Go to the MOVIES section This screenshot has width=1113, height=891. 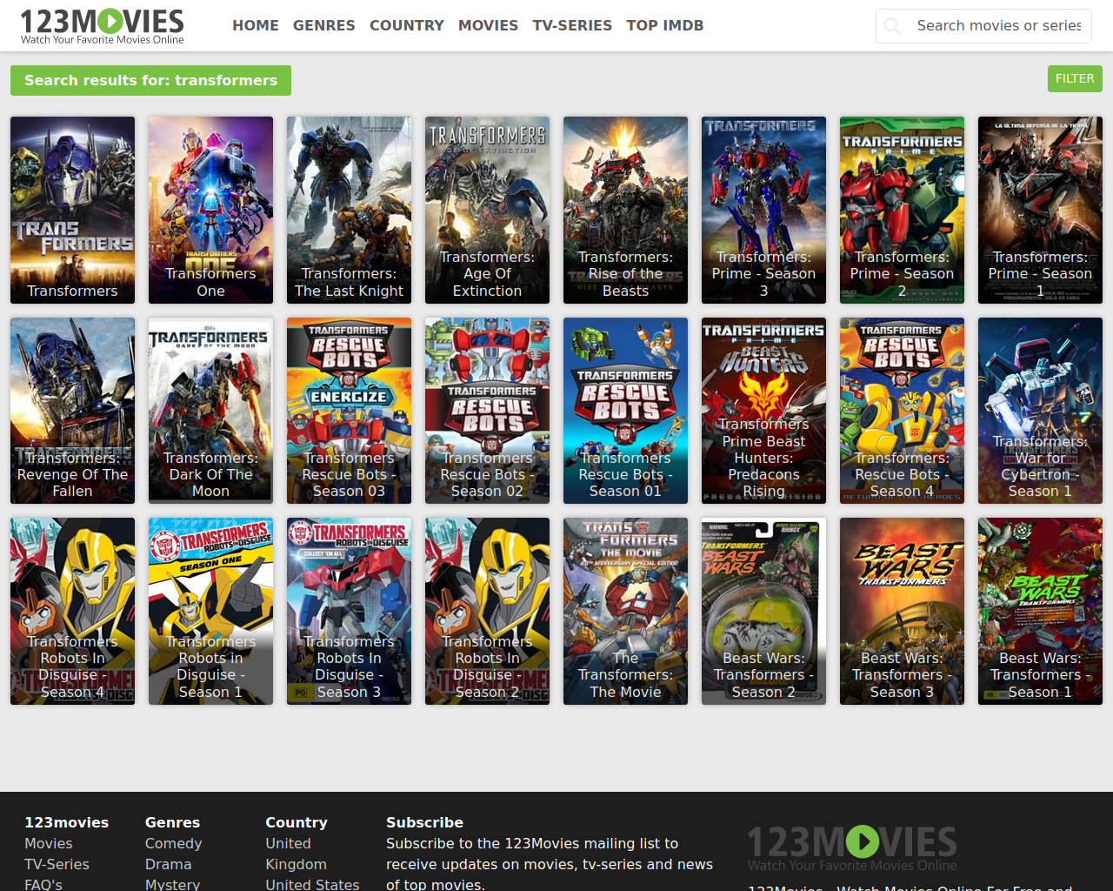point(488,25)
